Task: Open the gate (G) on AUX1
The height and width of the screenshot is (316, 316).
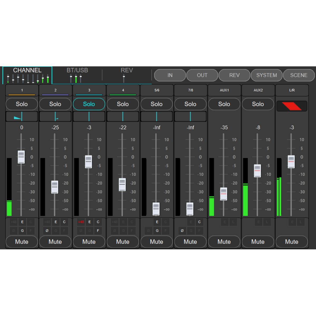Action: pos(224,231)
